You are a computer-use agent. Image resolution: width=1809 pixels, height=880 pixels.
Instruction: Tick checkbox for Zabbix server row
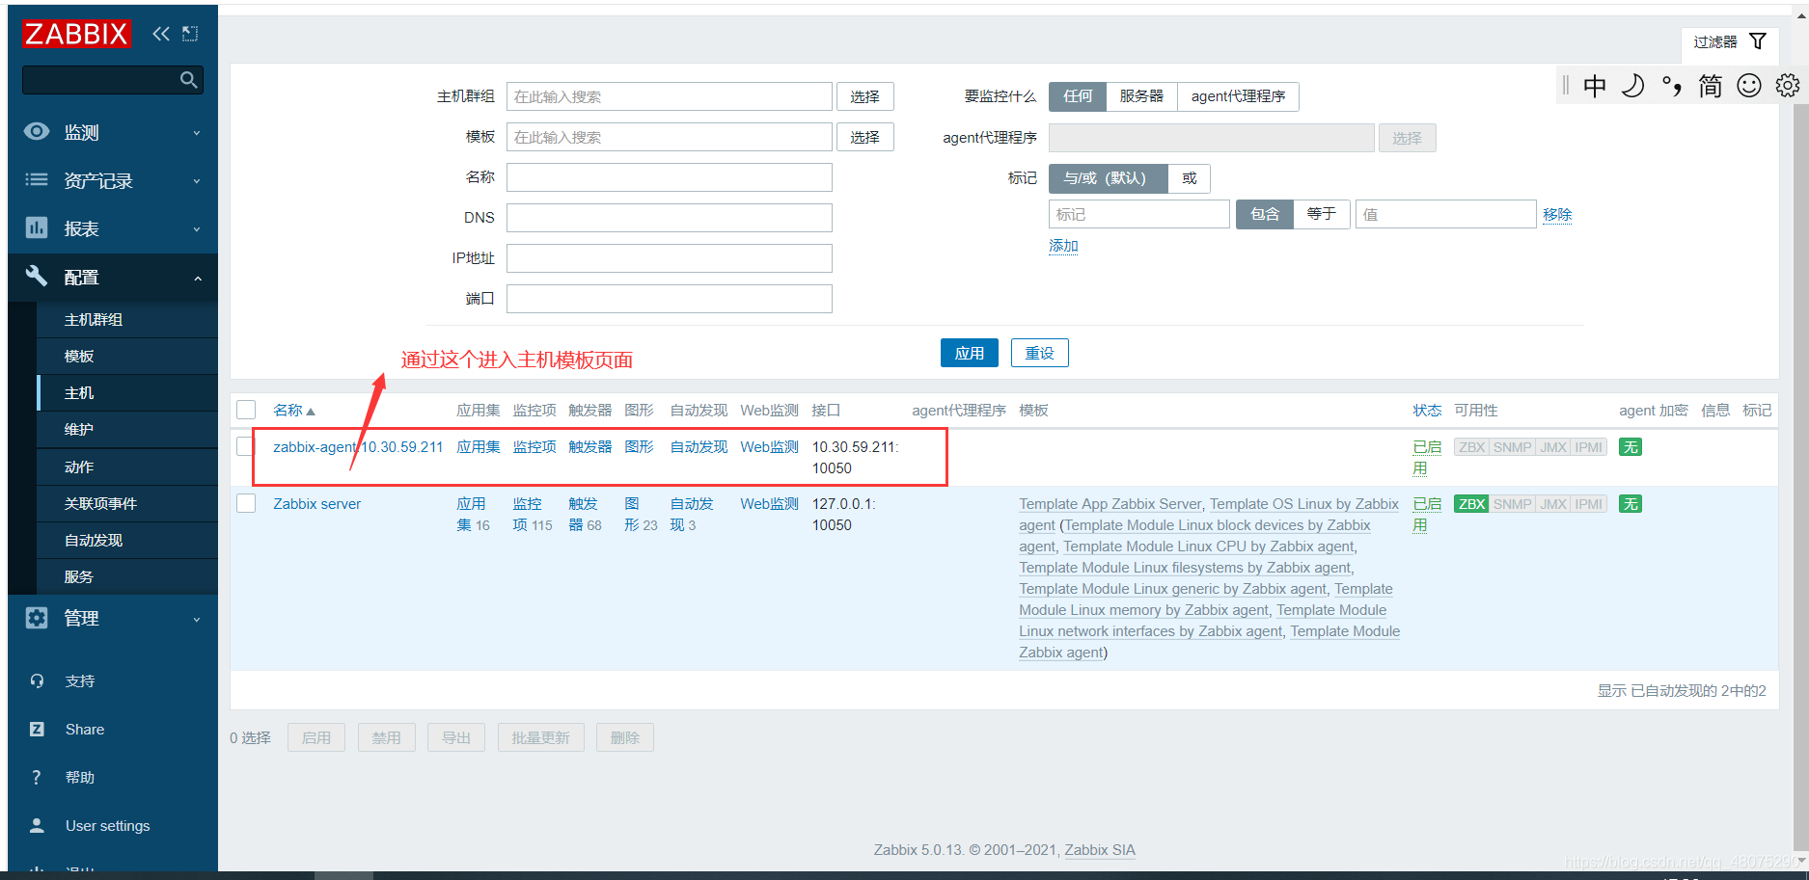tap(246, 503)
